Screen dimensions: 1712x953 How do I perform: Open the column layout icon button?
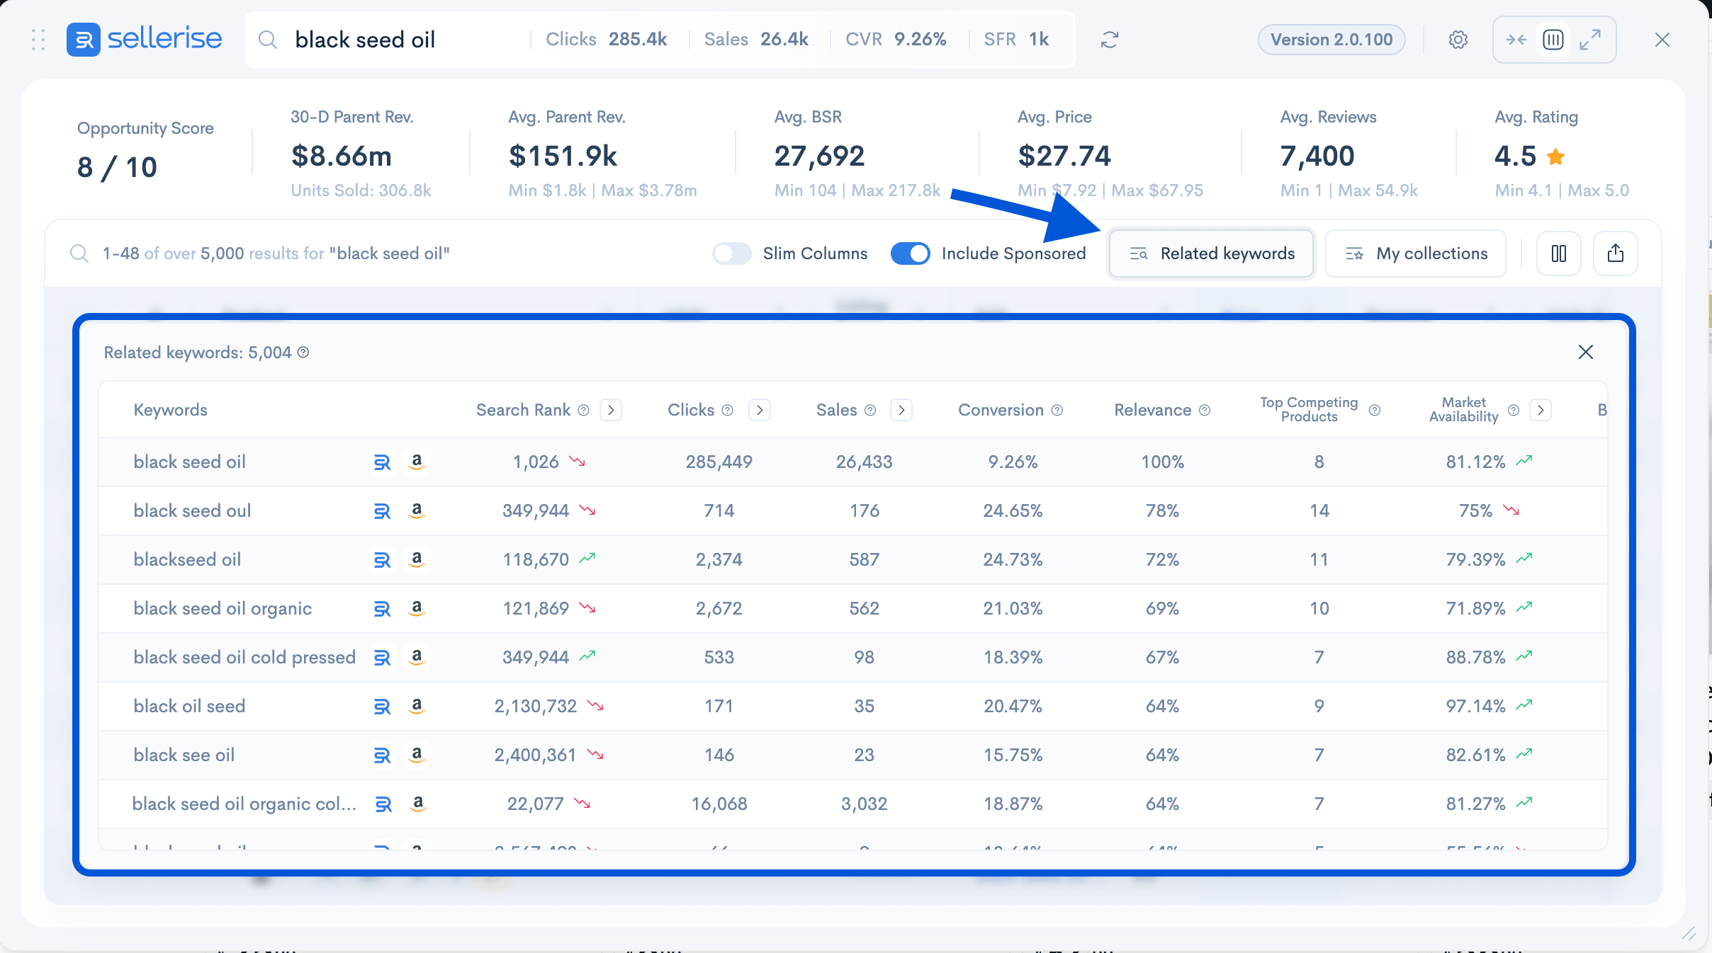[1558, 253]
